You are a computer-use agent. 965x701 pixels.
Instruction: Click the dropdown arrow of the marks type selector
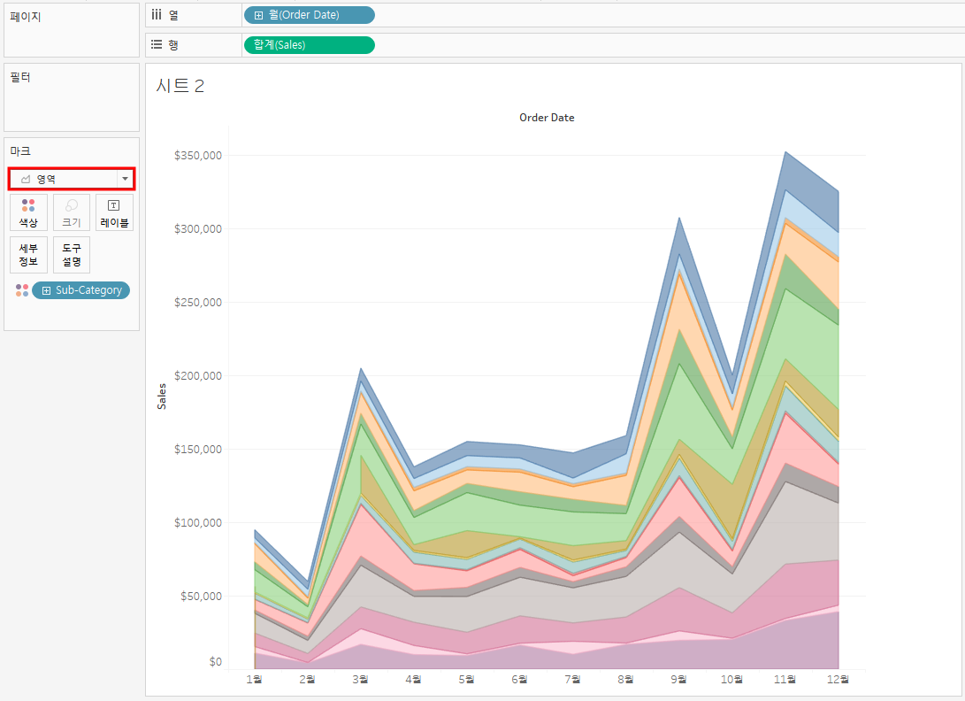[125, 179]
